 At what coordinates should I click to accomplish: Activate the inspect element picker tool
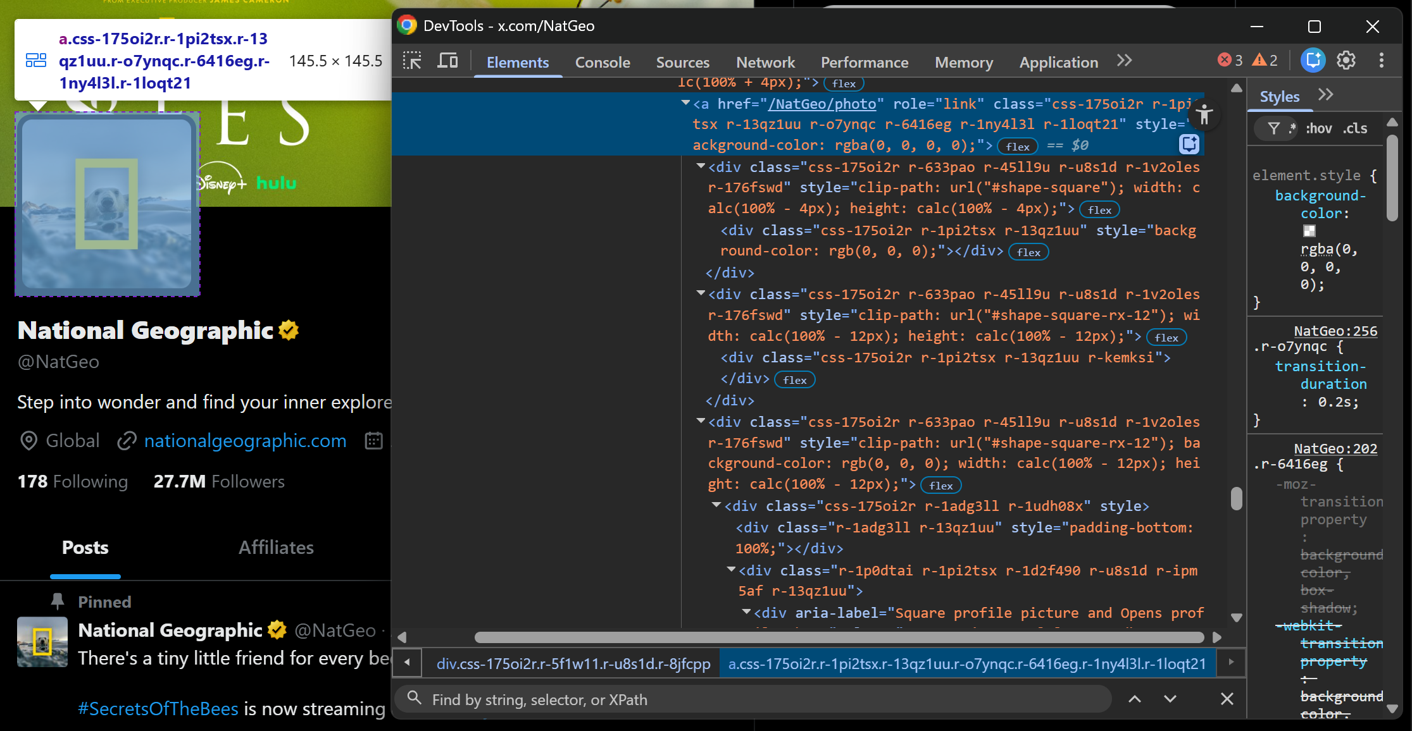pyautogui.click(x=412, y=61)
